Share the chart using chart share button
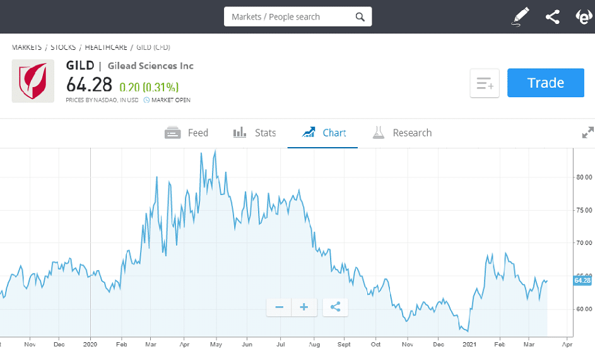The width and height of the screenshot is (595, 351). coord(335,307)
